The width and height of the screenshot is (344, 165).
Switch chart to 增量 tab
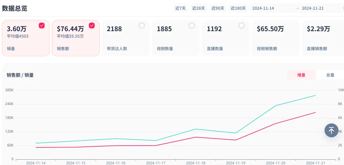301,75
